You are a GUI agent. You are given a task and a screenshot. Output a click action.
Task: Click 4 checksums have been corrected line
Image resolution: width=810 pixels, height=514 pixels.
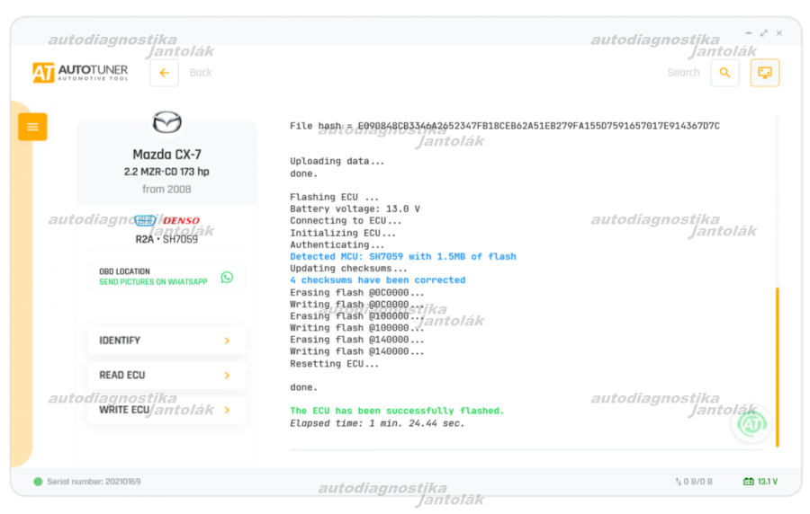[x=378, y=280]
